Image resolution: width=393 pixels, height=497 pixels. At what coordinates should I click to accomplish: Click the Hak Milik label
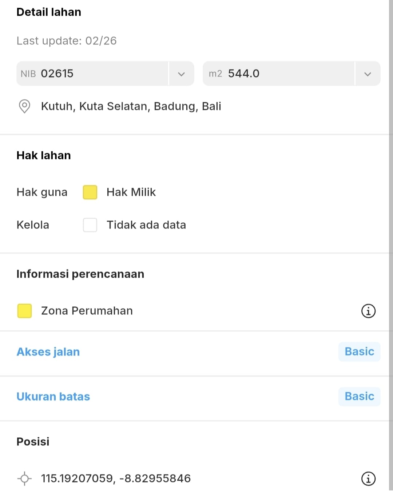(131, 192)
